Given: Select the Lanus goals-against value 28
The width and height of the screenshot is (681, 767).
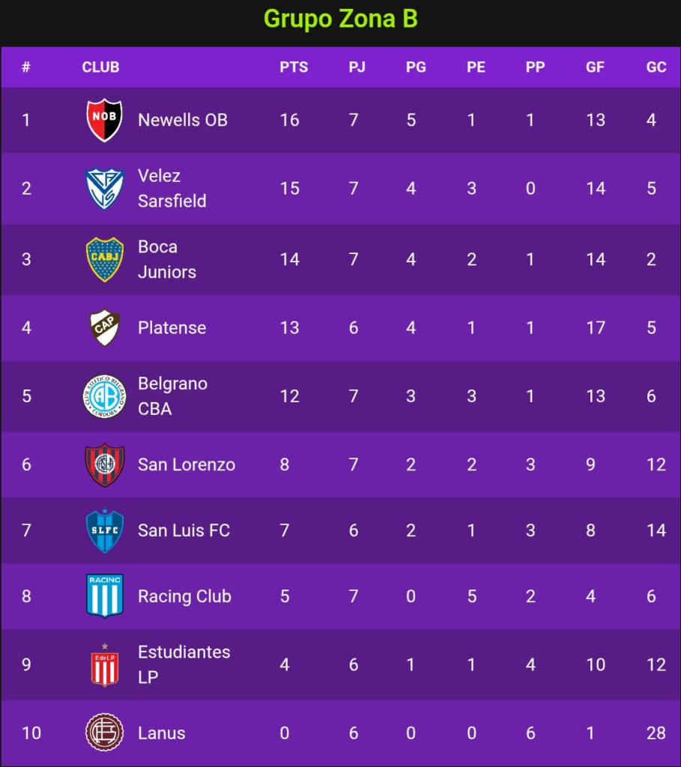Looking at the screenshot, I should tap(656, 733).
